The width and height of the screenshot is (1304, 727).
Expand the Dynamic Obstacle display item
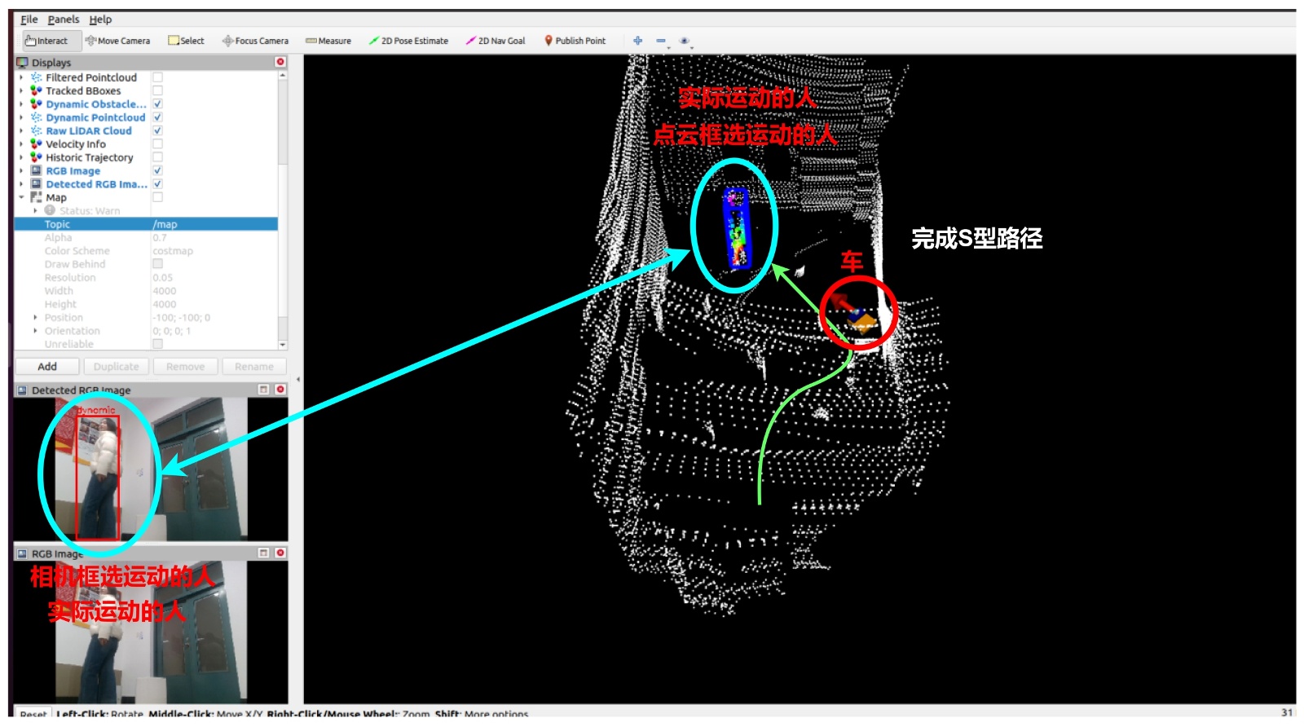(21, 104)
